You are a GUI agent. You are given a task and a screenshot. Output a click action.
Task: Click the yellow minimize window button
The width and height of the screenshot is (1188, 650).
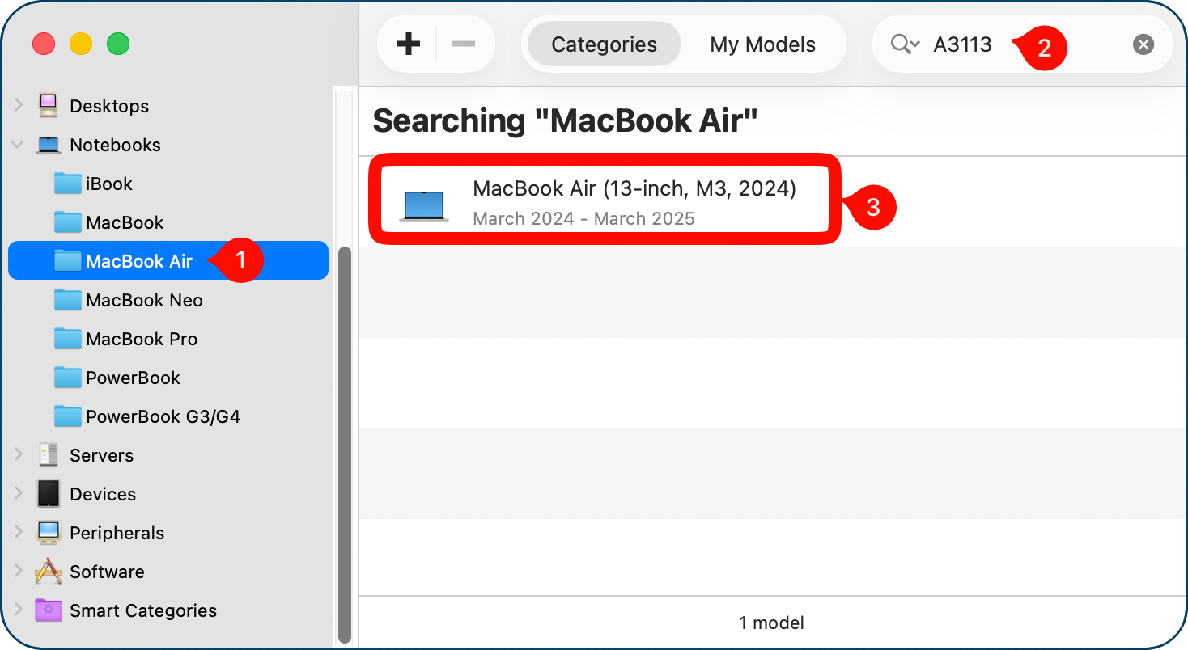[x=81, y=44]
